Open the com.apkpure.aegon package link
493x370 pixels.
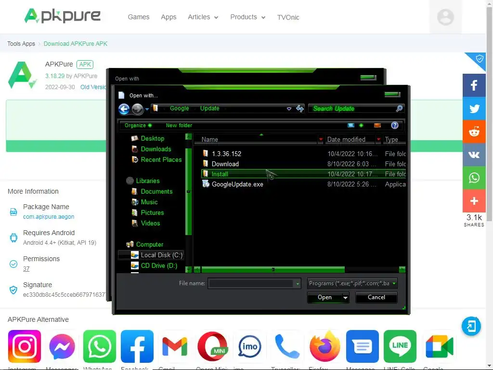tap(49, 217)
